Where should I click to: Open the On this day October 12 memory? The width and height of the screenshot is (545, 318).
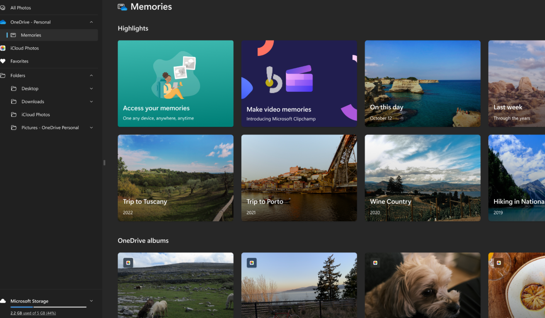click(x=423, y=84)
